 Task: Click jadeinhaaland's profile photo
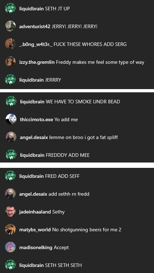click(x=10, y=212)
